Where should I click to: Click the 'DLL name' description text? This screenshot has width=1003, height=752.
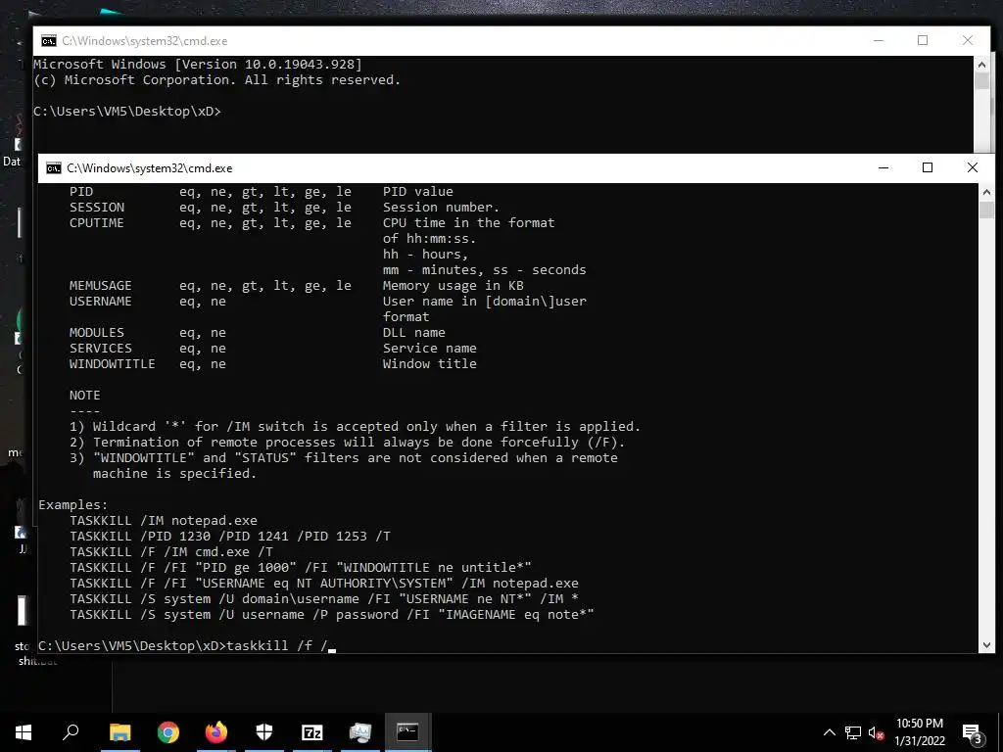click(x=414, y=333)
